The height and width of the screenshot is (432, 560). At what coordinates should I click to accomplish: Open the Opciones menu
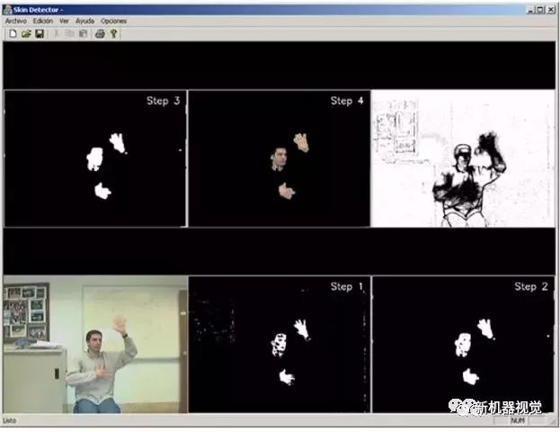point(113,21)
